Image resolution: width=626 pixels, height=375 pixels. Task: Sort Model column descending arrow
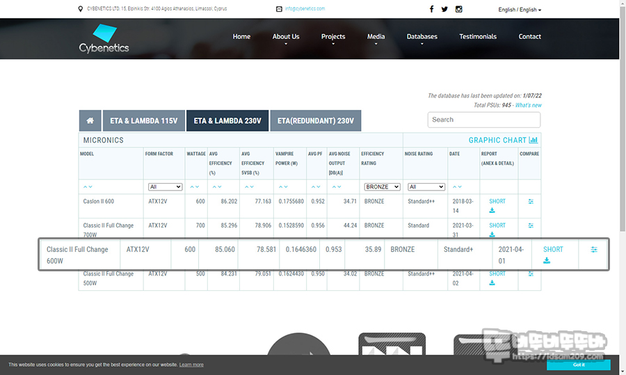click(x=90, y=187)
